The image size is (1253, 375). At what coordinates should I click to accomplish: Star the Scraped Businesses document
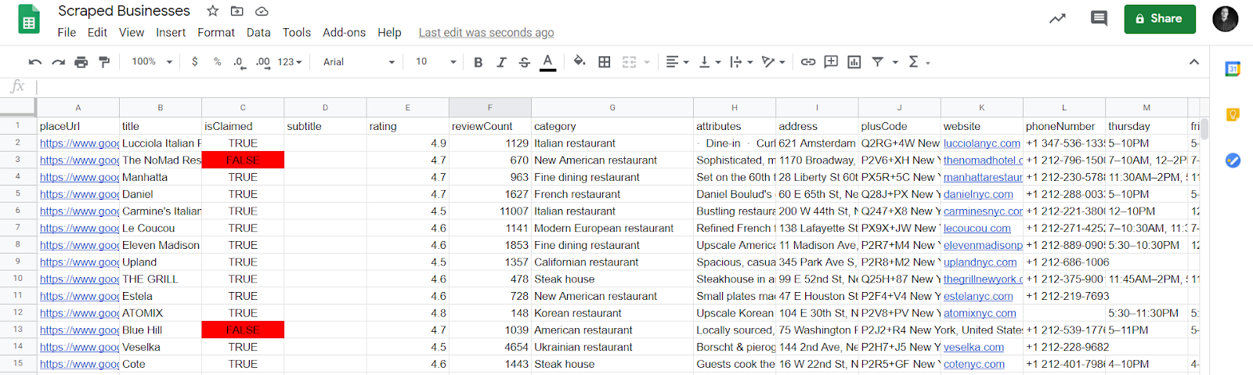tap(212, 11)
